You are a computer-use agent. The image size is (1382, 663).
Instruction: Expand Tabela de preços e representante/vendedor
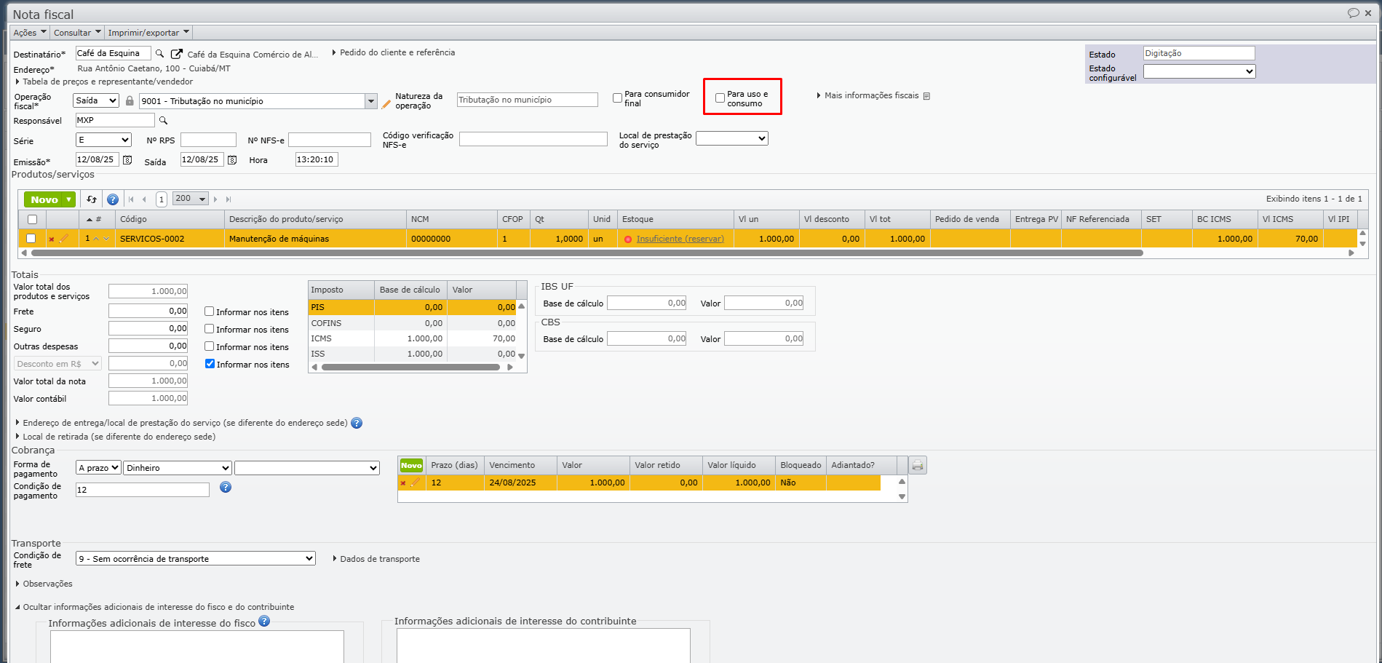coord(104,82)
